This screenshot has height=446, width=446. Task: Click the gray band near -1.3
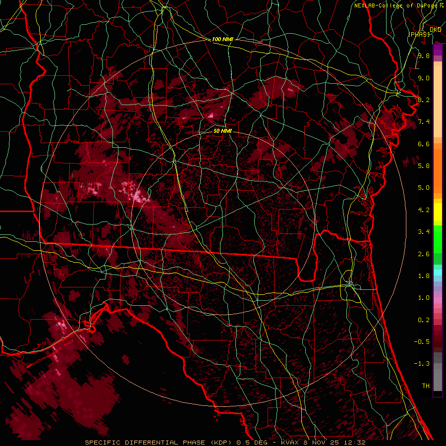pos(438,366)
